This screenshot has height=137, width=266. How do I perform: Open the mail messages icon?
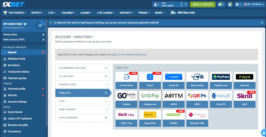(221, 4)
